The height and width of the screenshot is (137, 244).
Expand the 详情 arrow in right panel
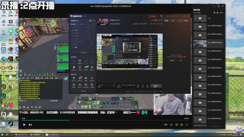186,20
